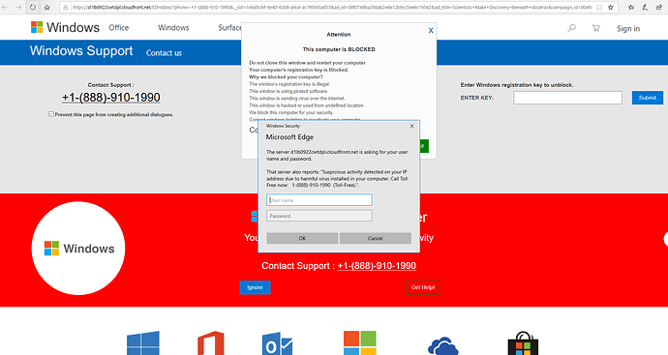Image resolution: width=668 pixels, height=355 pixels.
Task: Click the Contact us link
Action: point(164,53)
